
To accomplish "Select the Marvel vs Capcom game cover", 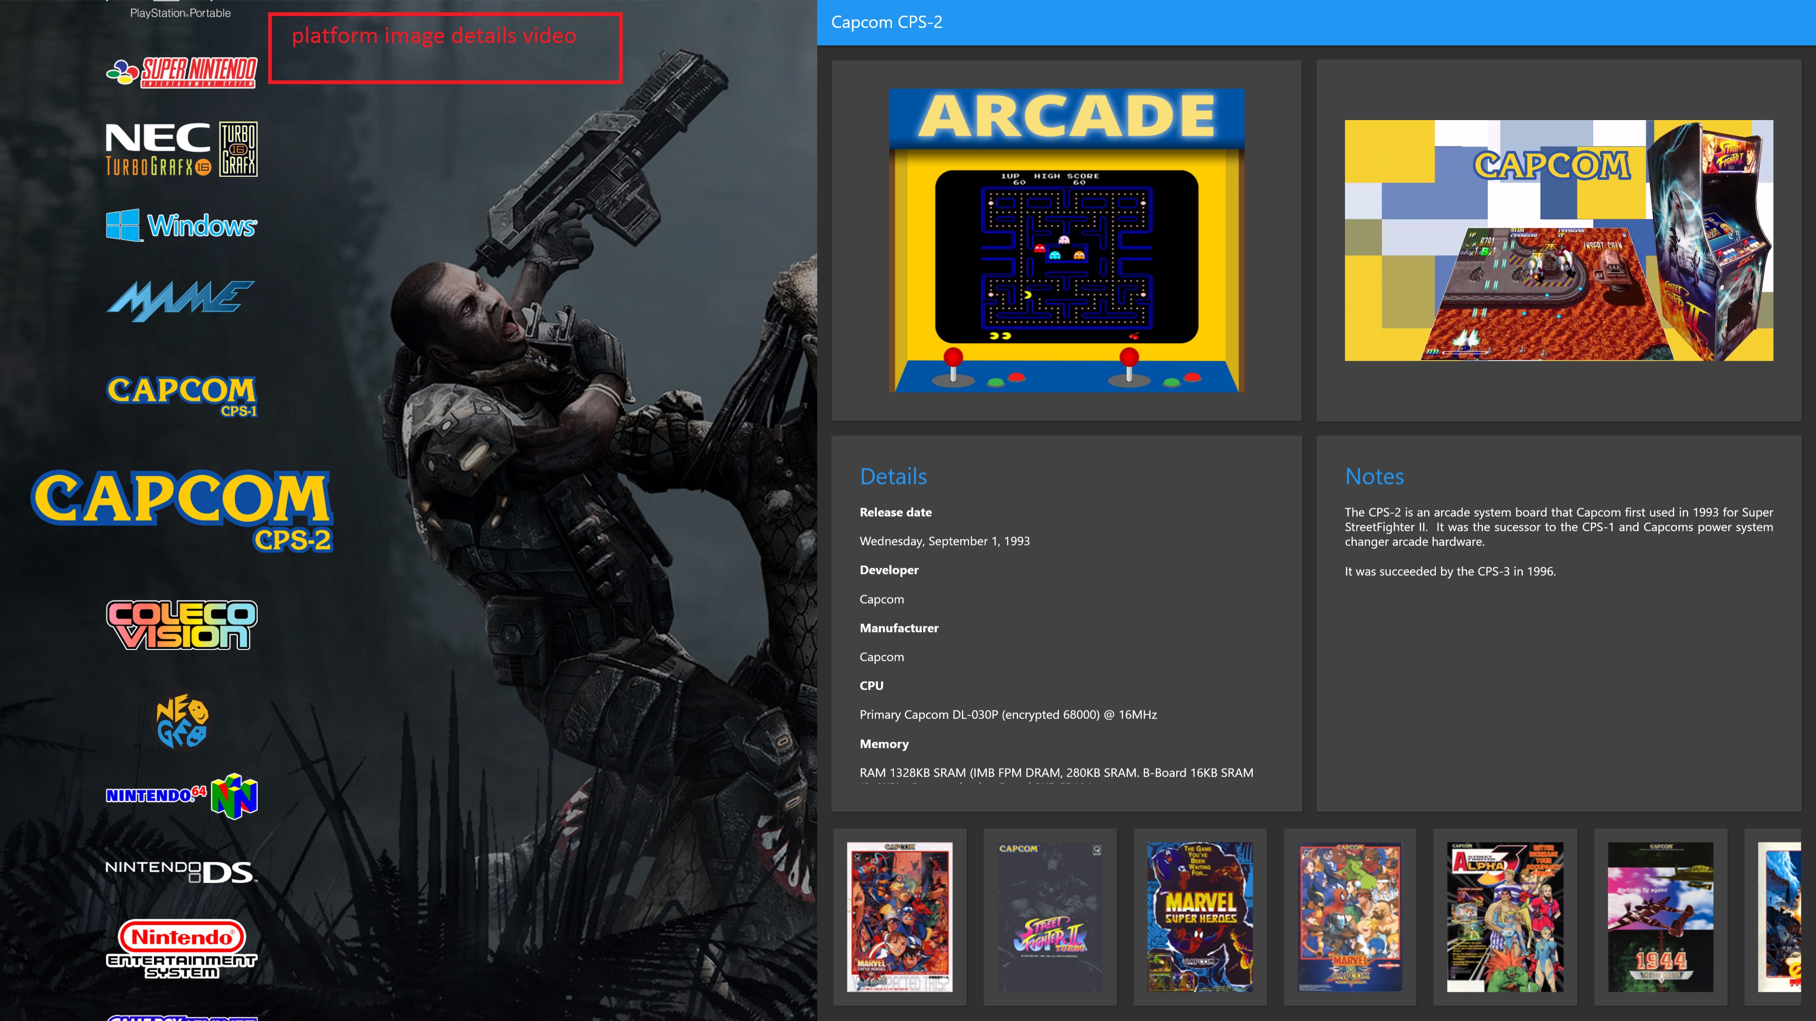I will coord(1350,917).
